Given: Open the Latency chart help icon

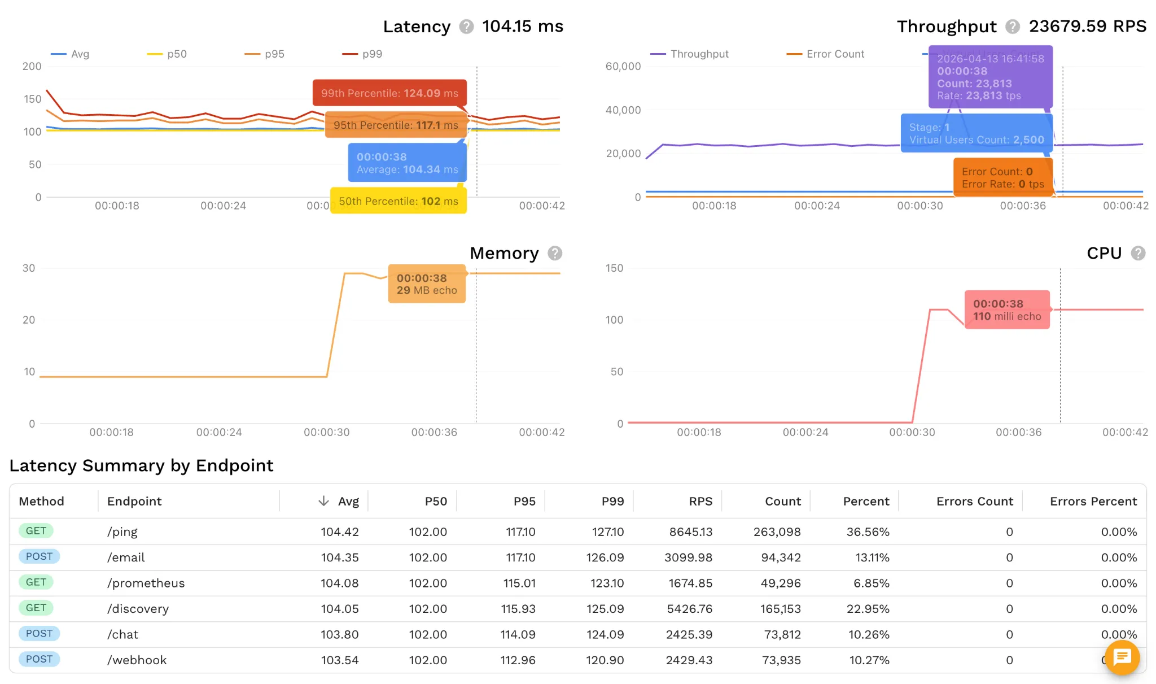Looking at the screenshot, I should click(466, 26).
